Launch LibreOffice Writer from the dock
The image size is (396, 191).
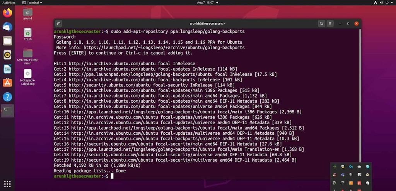tap(7, 69)
